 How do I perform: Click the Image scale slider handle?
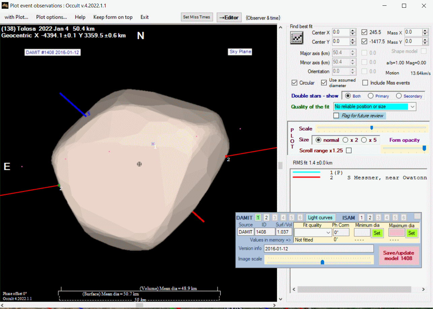pyautogui.click(x=322, y=262)
